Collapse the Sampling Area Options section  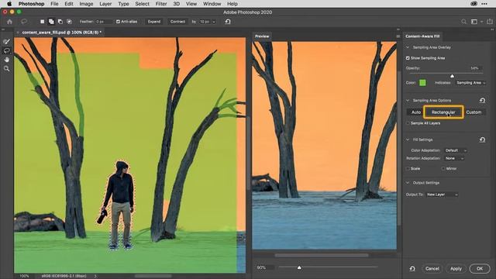point(408,100)
